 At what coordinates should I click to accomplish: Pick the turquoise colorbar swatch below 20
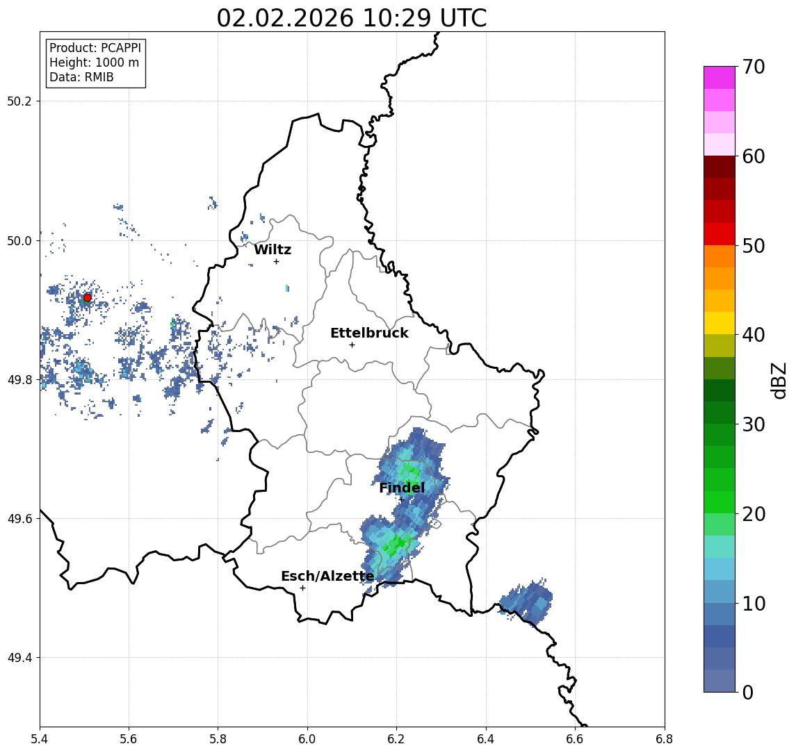pos(720,547)
